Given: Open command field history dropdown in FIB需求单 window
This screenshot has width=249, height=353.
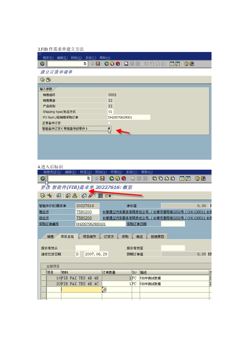Looking at the screenshot, I should pos(89,178).
